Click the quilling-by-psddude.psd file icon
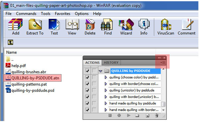The height and width of the screenshot is (122, 199). click(x=8, y=90)
